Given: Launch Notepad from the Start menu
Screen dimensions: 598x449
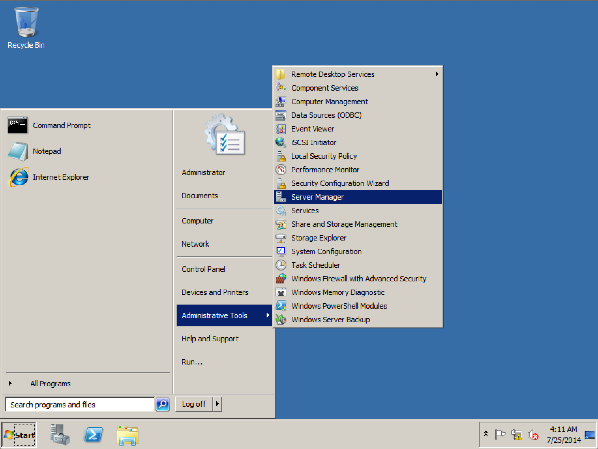Looking at the screenshot, I should (x=34, y=151).
